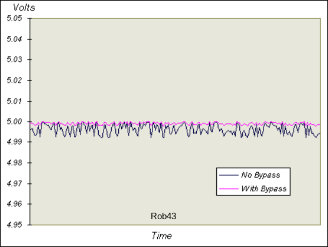Click the Time axis title

click(161, 236)
